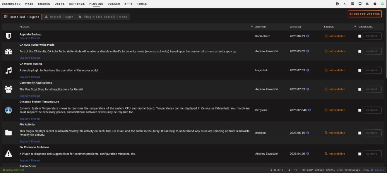Click Remove button for File Activity
This screenshot has height=173, width=387.
pyautogui.click(x=372, y=133)
